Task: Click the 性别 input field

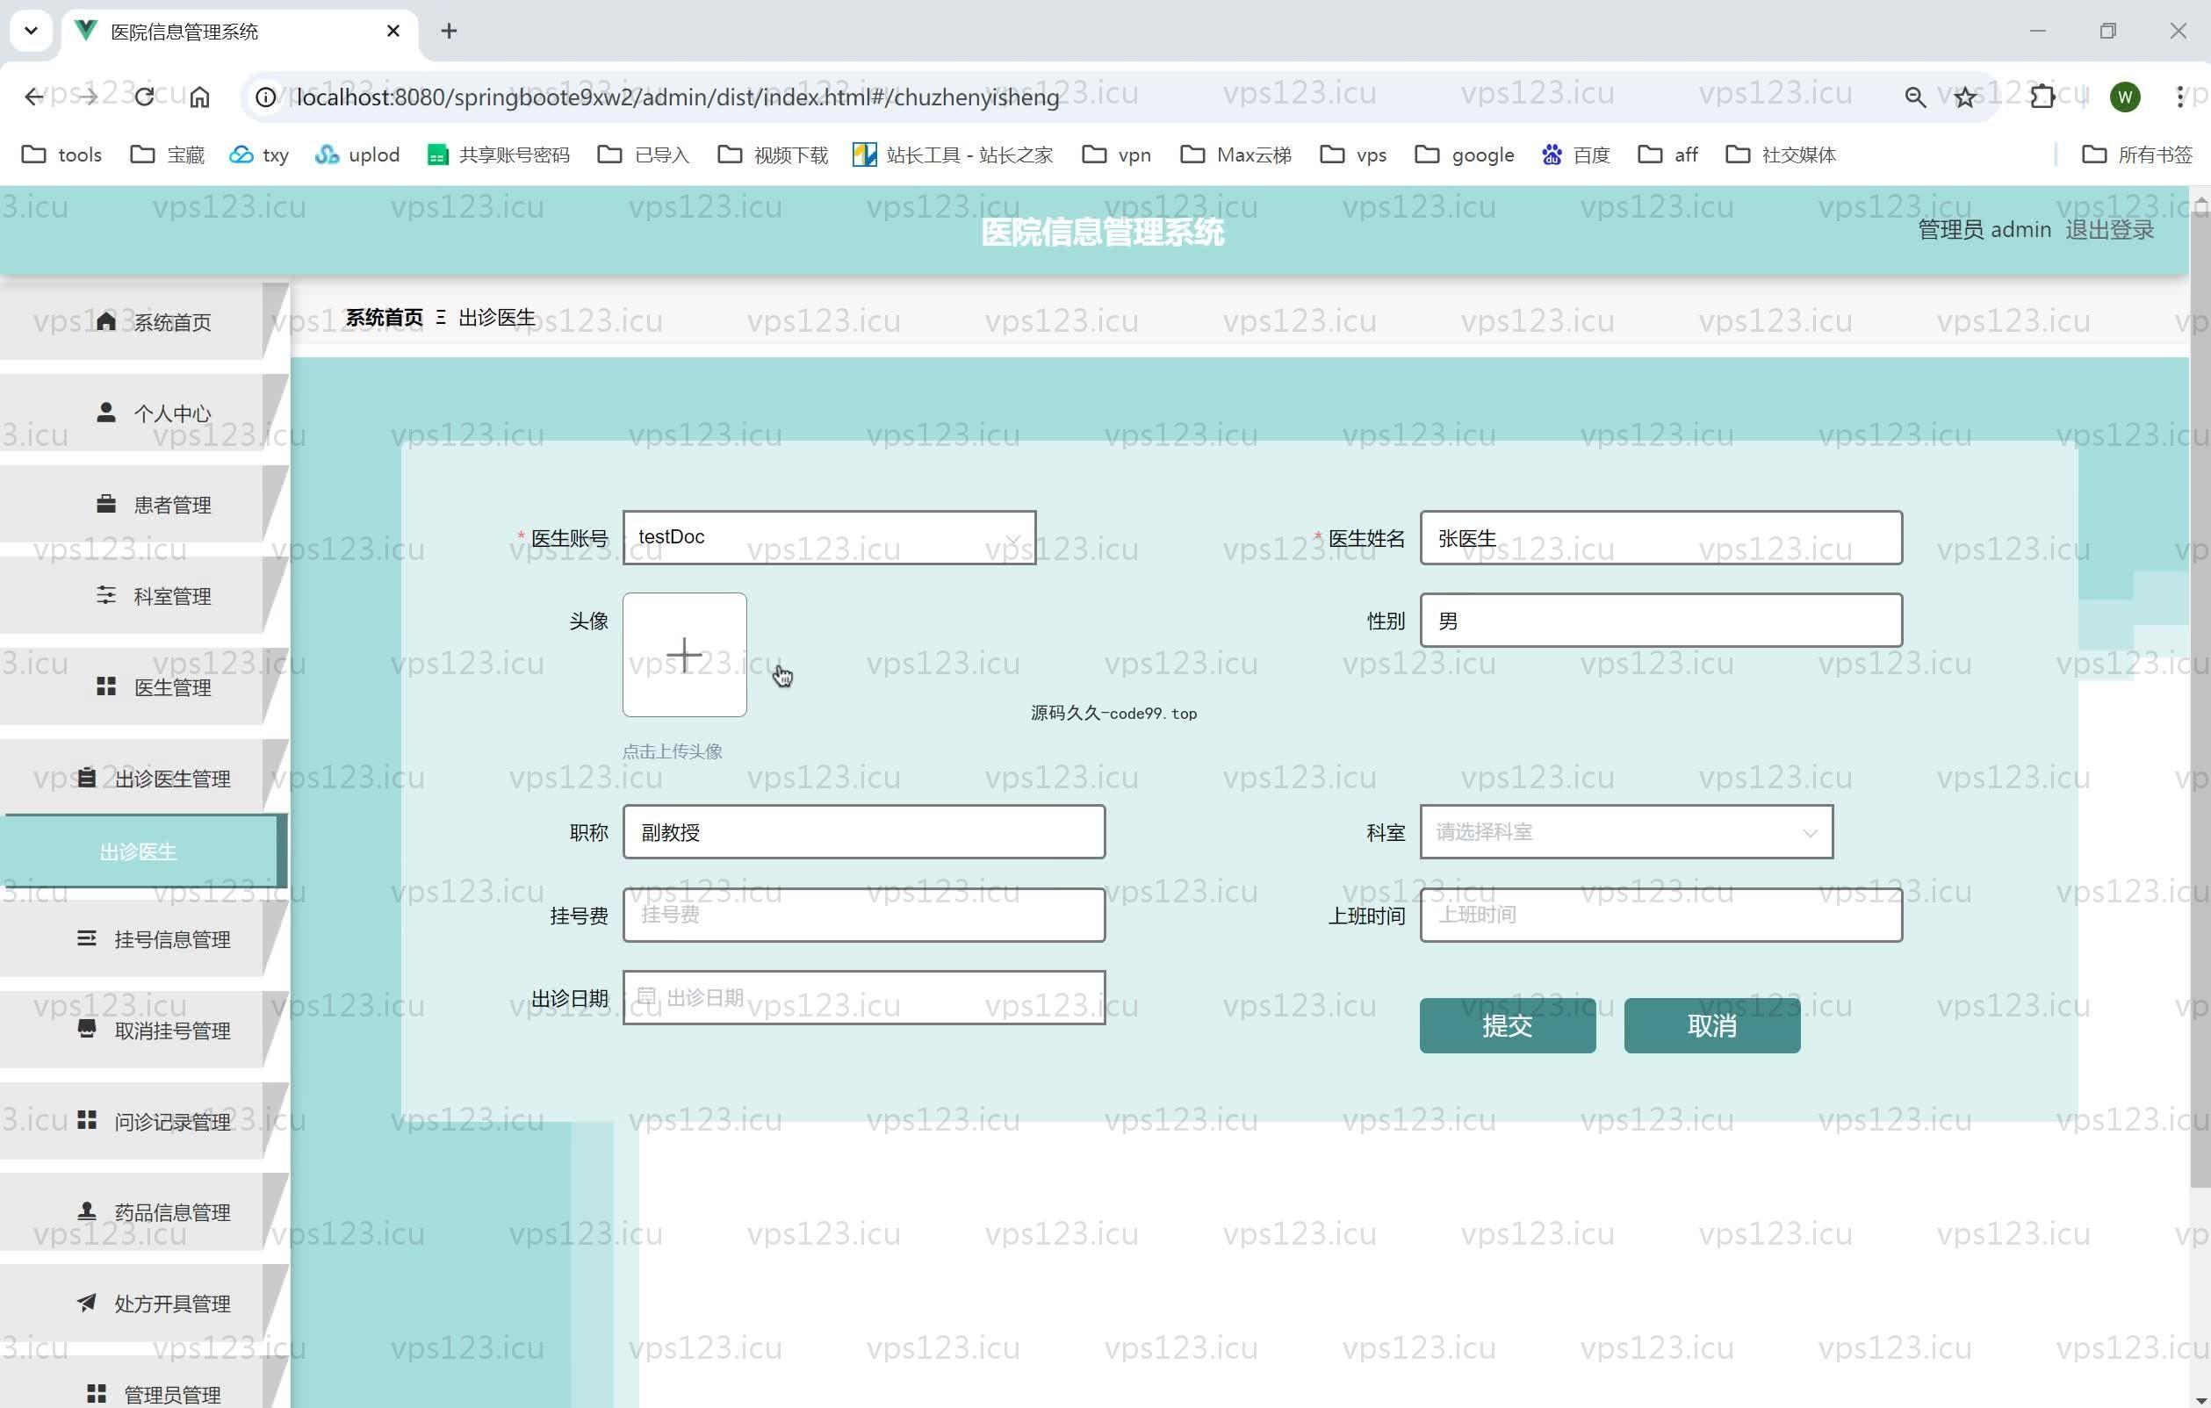Action: pyautogui.click(x=1660, y=620)
